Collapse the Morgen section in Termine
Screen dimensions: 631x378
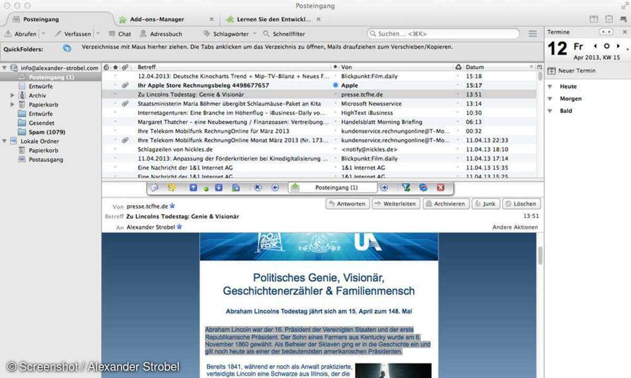tap(550, 99)
